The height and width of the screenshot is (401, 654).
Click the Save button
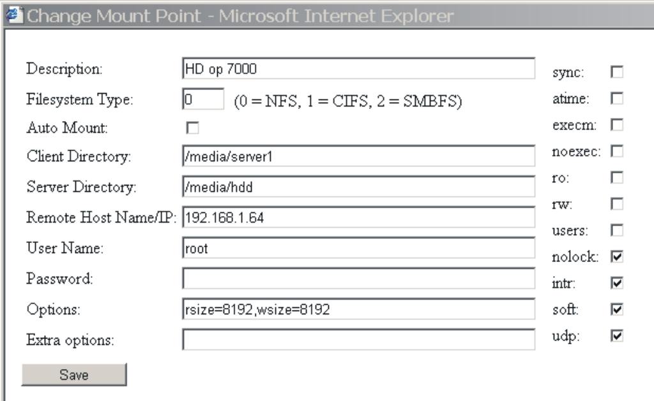(74, 375)
